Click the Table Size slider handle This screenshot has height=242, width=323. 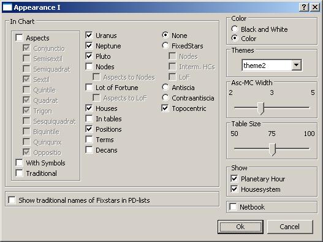273,149
